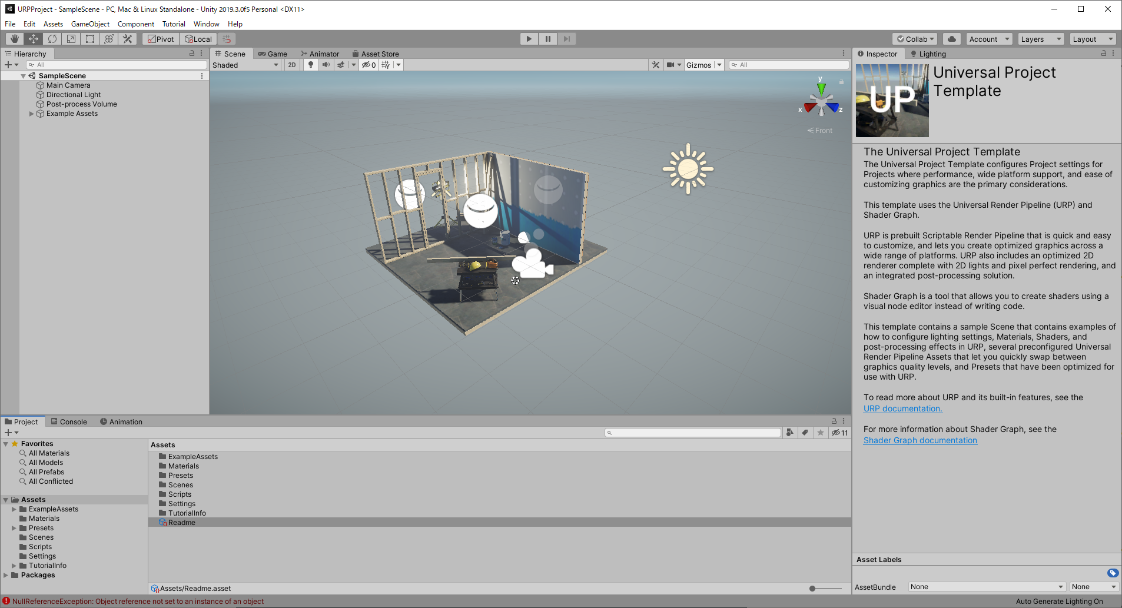Toggle Local handle rotation
1122x608 pixels.
(199, 39)
